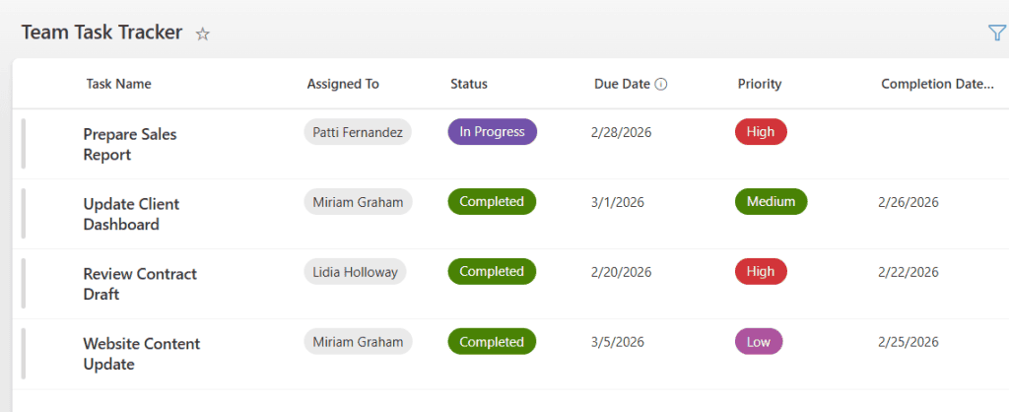Click the 2/26/2026 completion date cell
The image size is (1009, 412).
pyautogui.click(x=908, y=202)
